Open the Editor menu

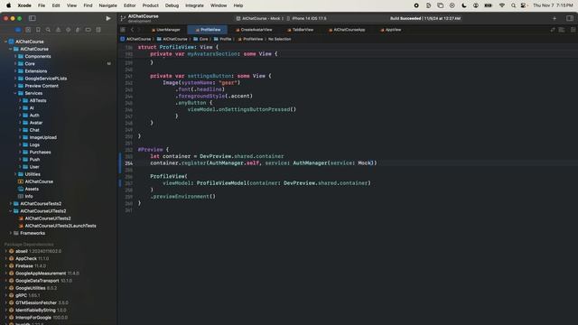pos(130,5)
